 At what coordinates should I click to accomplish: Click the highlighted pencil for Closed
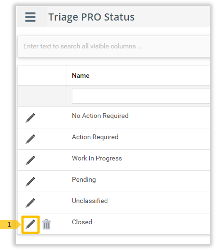(30, 224)
